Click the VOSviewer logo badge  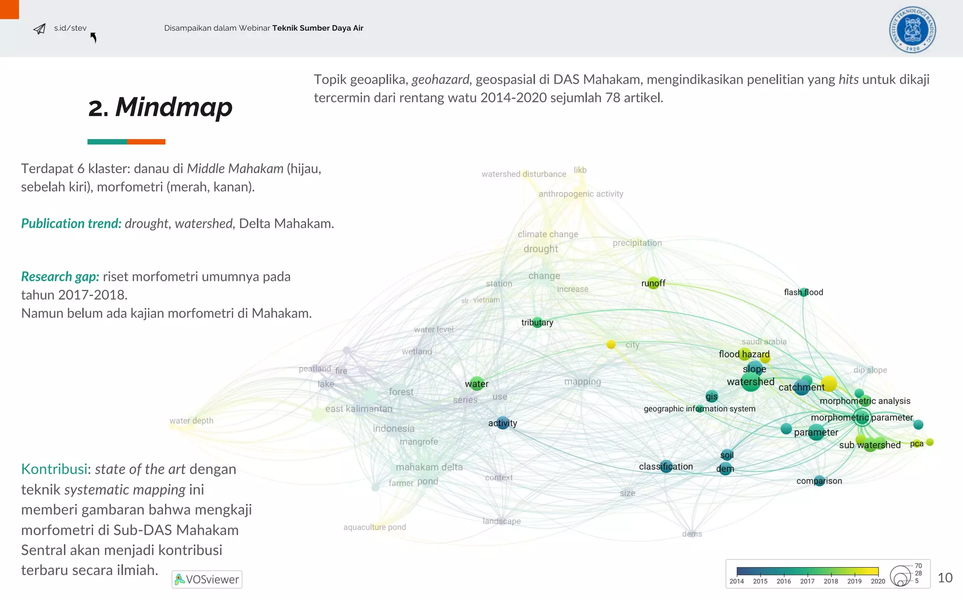point(207,579)
